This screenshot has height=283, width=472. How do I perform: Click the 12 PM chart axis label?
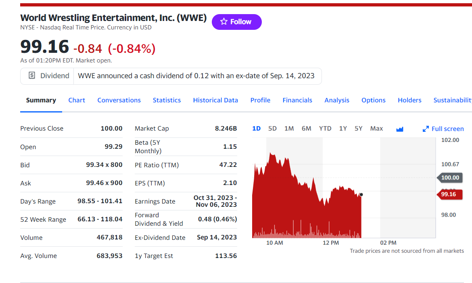[331, 243]
